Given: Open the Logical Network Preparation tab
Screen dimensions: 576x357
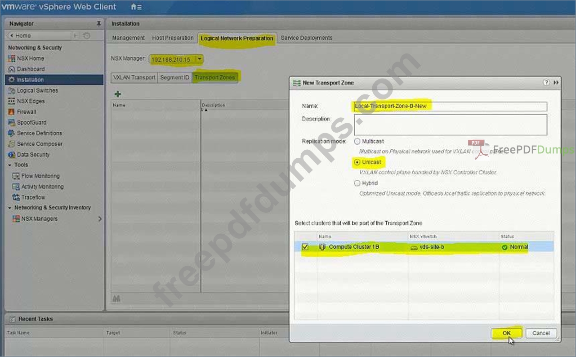Looking at the screenshot, I should click(x=237, y=38).
